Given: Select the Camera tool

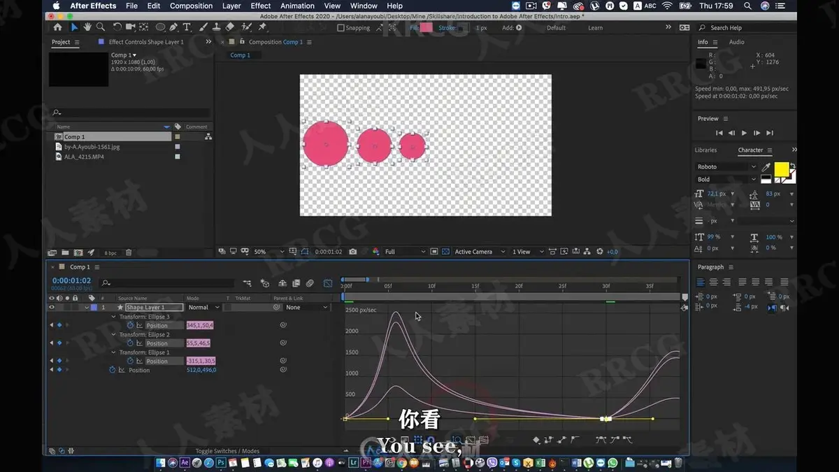Looking at the screenshot, I should click(x=130, y=27).
